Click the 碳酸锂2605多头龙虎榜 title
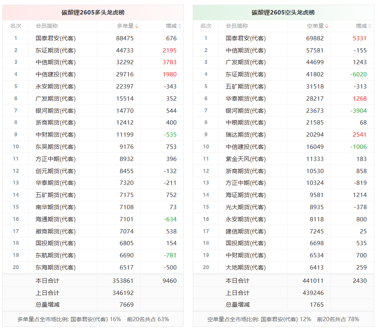Viewport: 377px width, 331px height. tap(93, 13)
